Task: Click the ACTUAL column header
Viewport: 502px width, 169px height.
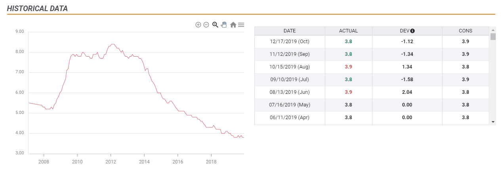Action: [x=348, y=31]
